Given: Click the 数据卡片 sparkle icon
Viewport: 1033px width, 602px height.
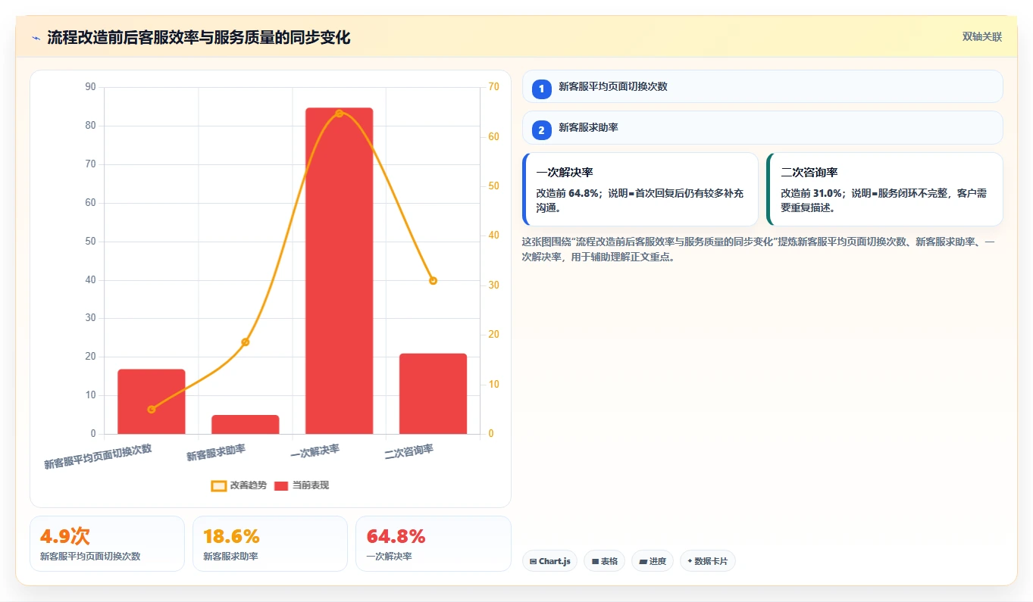Looking at the screenshot, I should 689,562.
